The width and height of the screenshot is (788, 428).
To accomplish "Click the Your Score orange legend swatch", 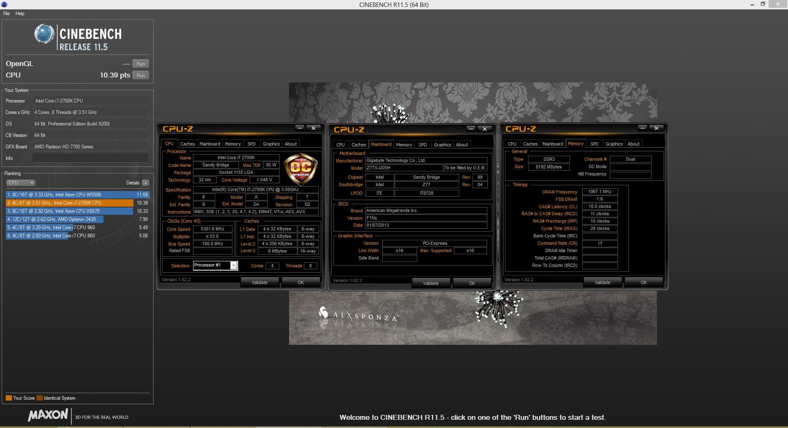I will point(9,398).
